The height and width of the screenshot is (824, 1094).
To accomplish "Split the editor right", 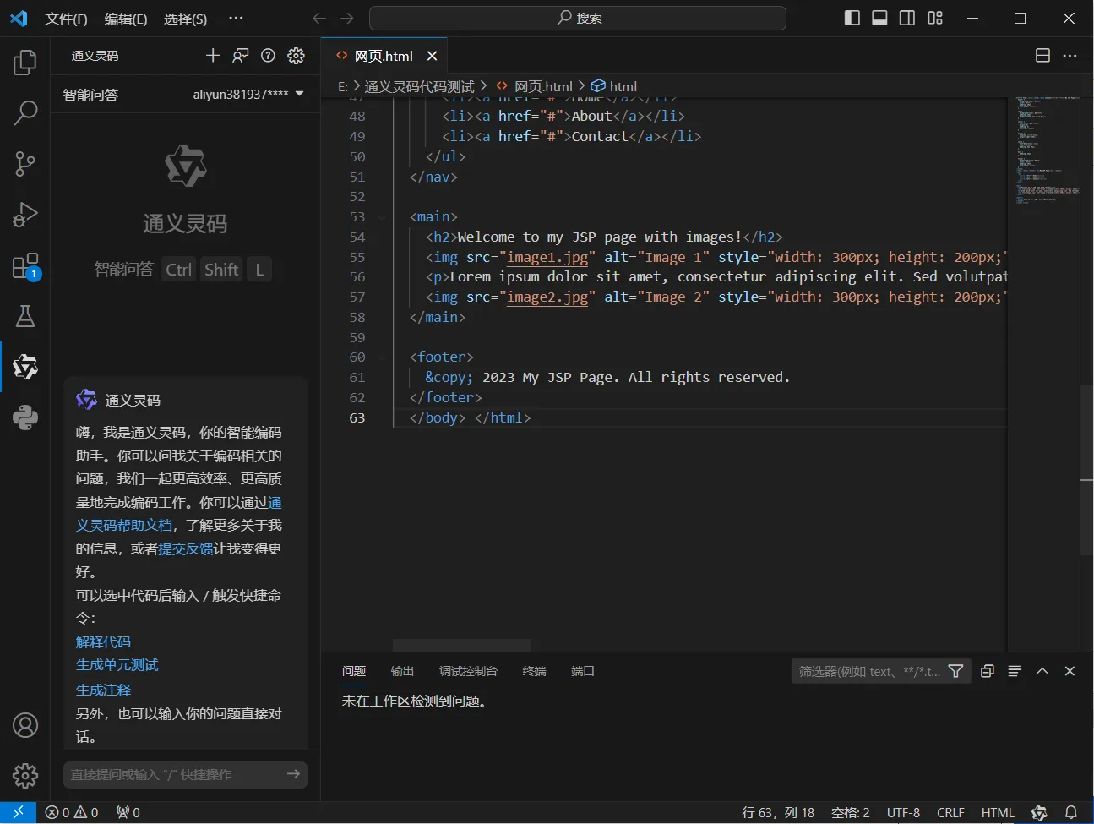I will pyautogui.click(x=1042, y=56).
